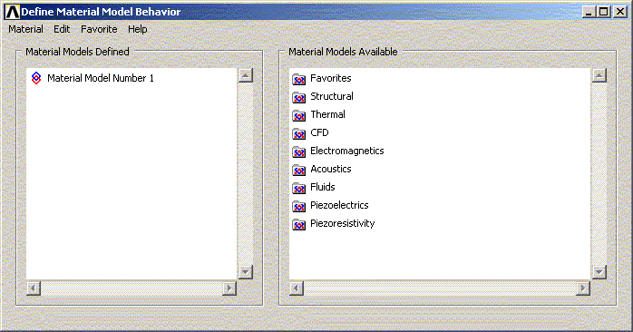Click the Piezoelectrics folder icon
This screenshot has width=633, height=332.
tap(298, 207)
